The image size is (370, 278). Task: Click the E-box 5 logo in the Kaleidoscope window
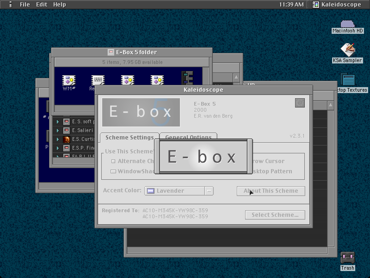[141, 112]
